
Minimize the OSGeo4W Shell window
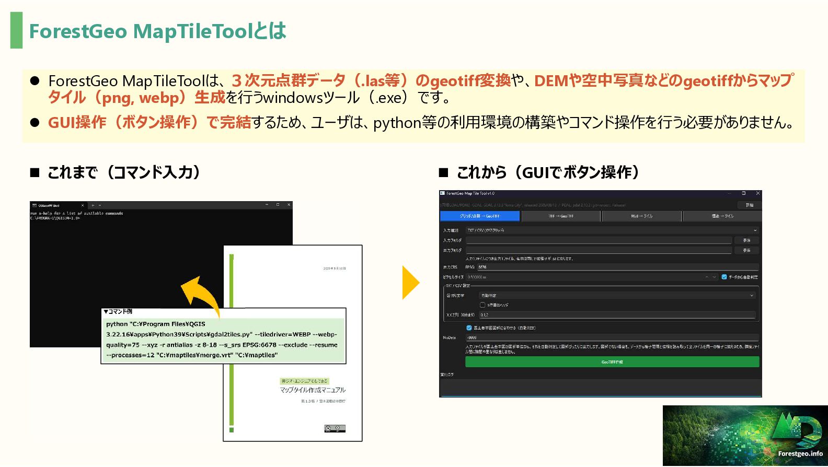(x=267, y=205)
